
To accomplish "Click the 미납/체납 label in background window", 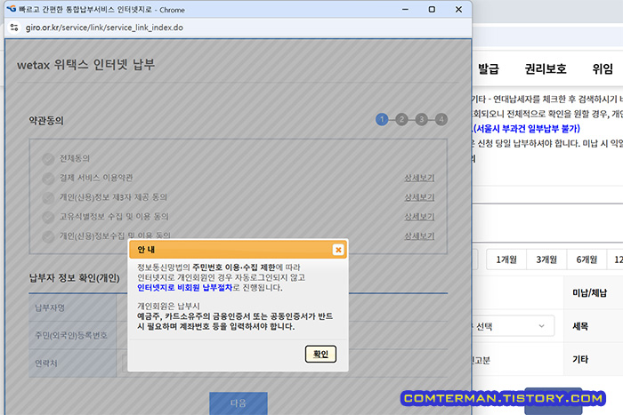I will [x=589, y=292].
